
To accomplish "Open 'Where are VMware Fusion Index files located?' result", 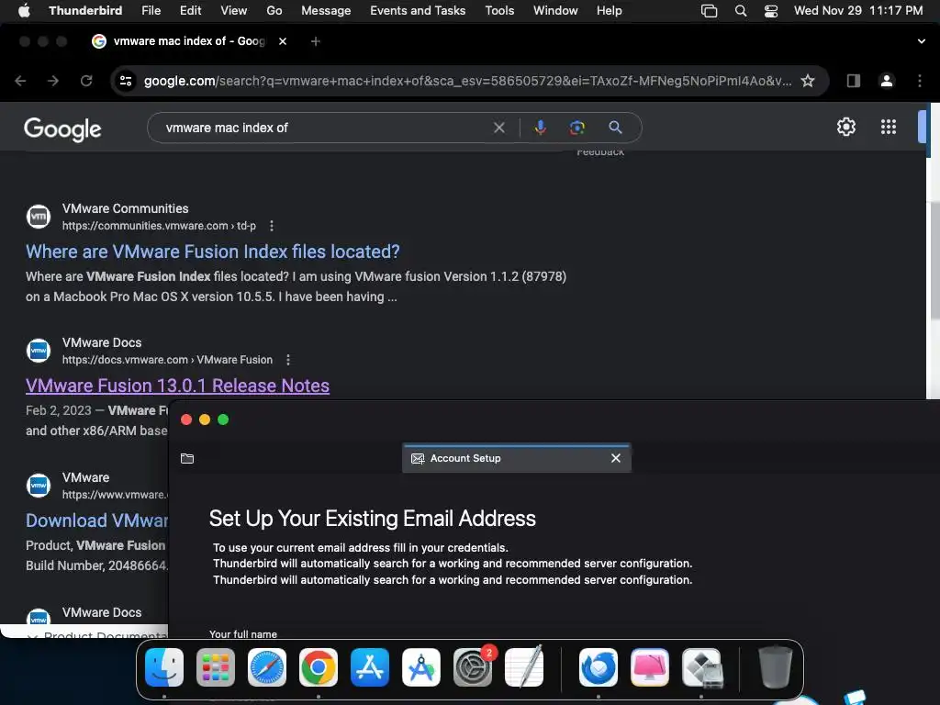I will click(x=212, y=252).
